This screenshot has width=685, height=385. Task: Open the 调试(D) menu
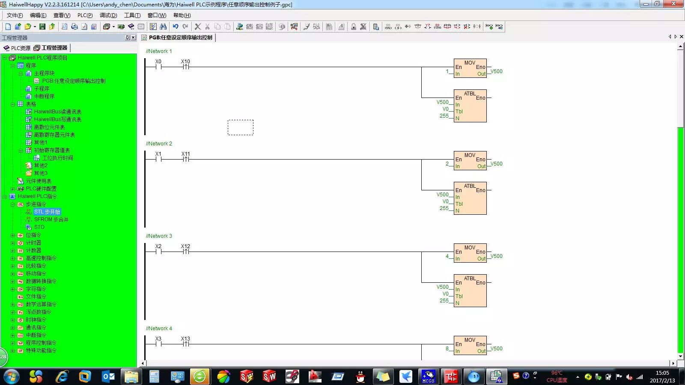(108, 15)
